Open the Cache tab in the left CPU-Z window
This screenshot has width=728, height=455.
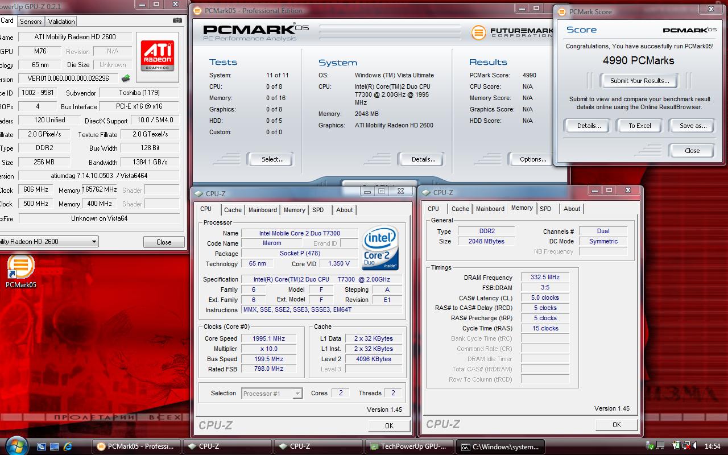233,210
